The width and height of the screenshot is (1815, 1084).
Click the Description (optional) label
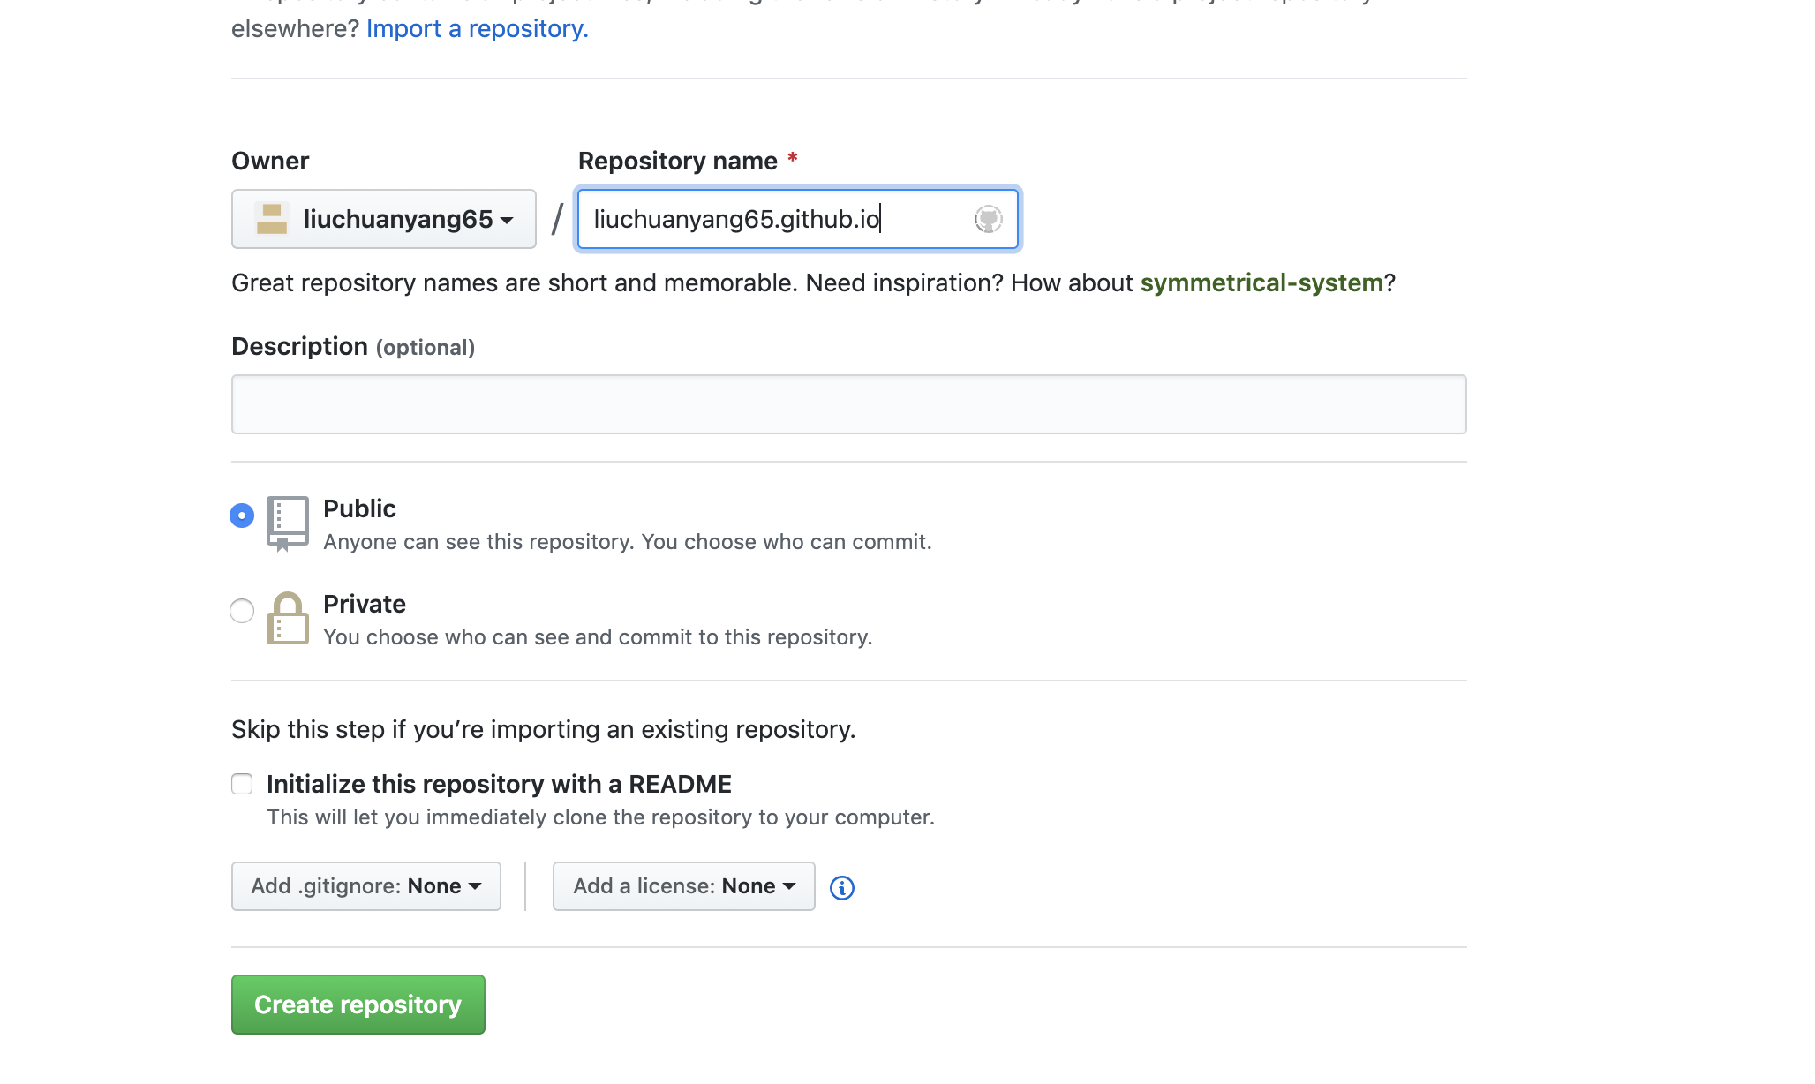click(353, 347)
